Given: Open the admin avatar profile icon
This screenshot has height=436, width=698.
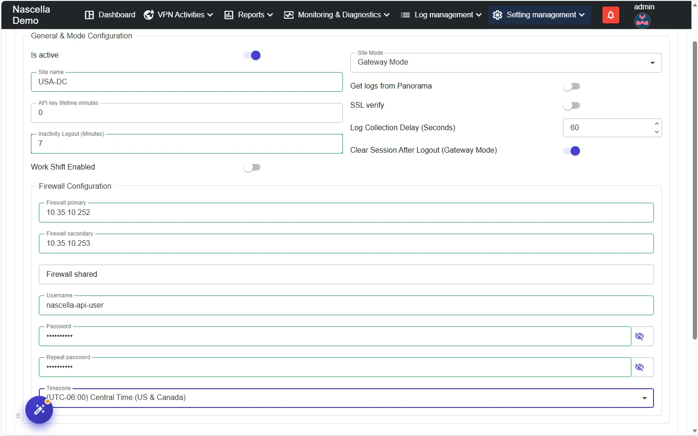Looking at the screenshot, I should point(642,21).
